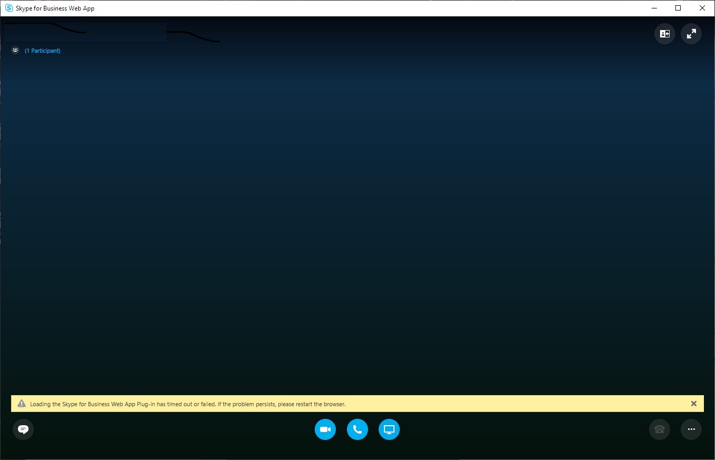Close the Skype for Business Web App window
The height and width of the screenshot is (460, 715).
click(x=702, y=8)
